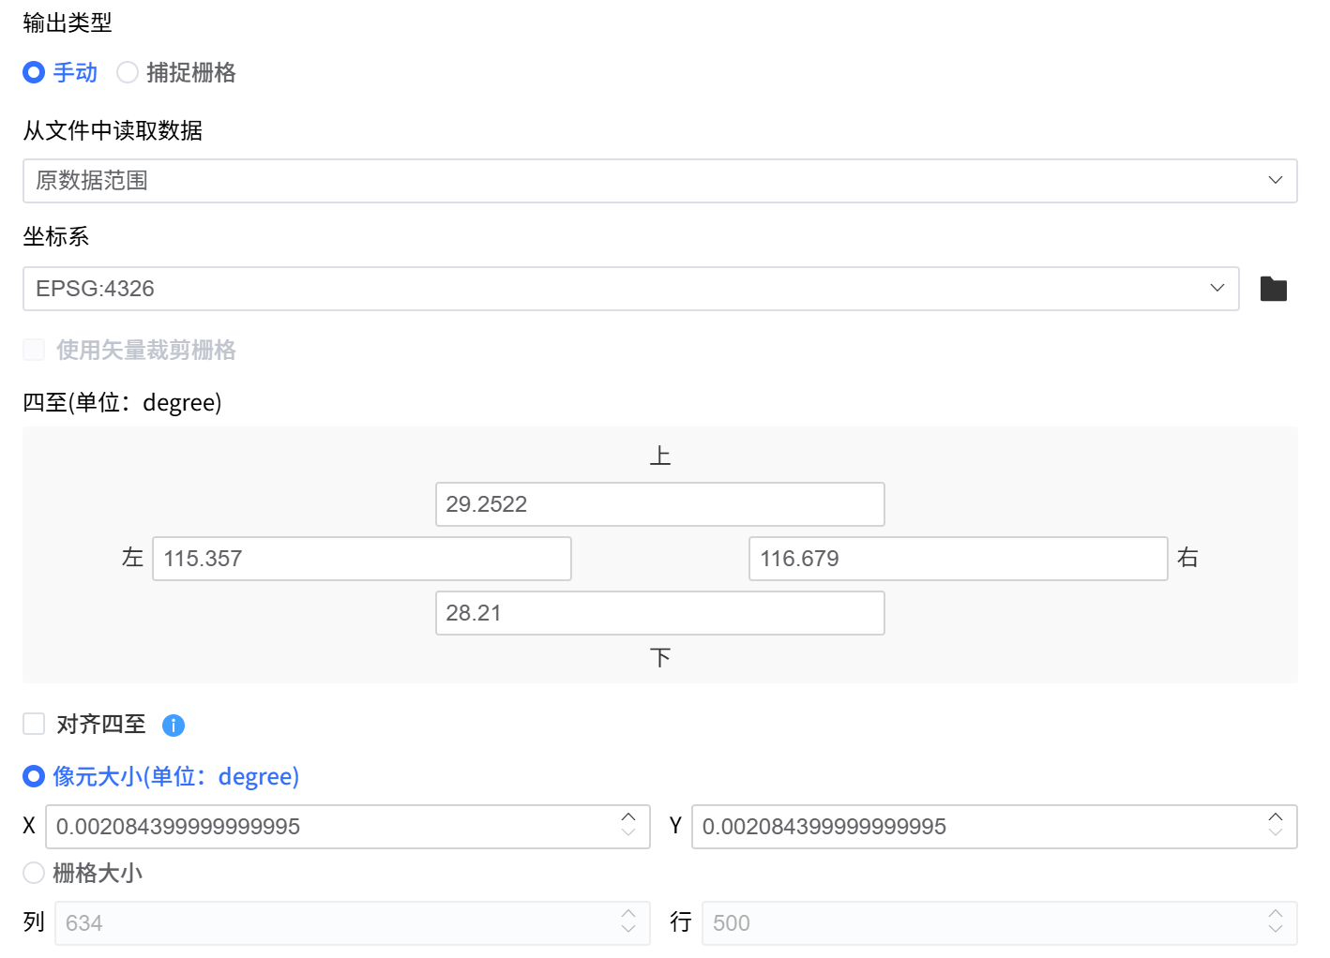Increase the Y pixel size with up arrow

pyautogui.click(x=1276, y=817)
